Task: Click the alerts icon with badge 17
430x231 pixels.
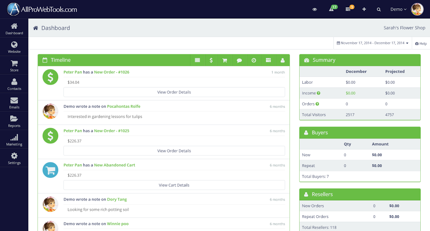Action: (332, 9)
